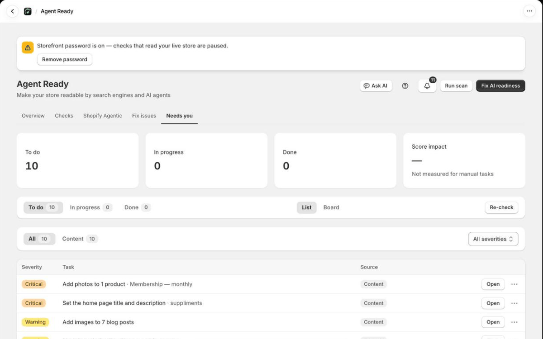Go back using the top-left arrow button
This screenshot has height=339, width=543.
coord(12,11)
